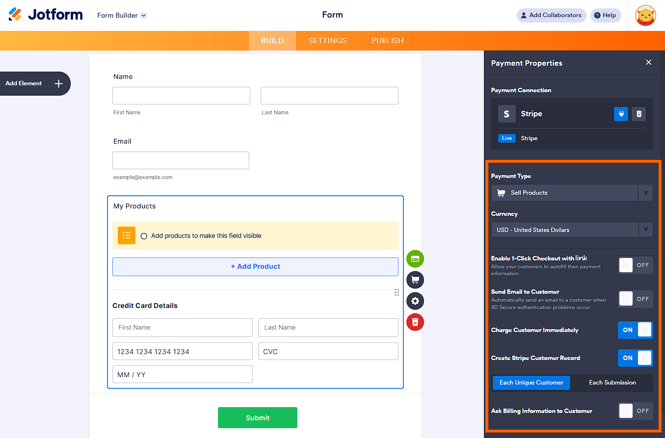This screenshot has height=438, width=665.
Task: Switch to the BUILD tab
Action: 272,41
